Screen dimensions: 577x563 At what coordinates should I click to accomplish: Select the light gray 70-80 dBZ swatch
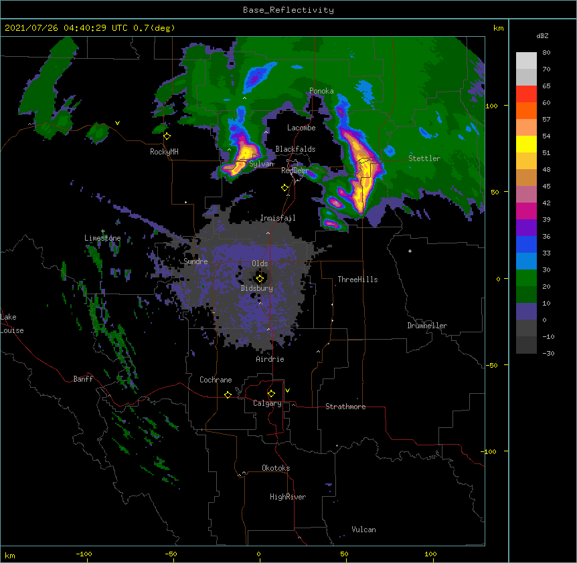pos(526,61)
